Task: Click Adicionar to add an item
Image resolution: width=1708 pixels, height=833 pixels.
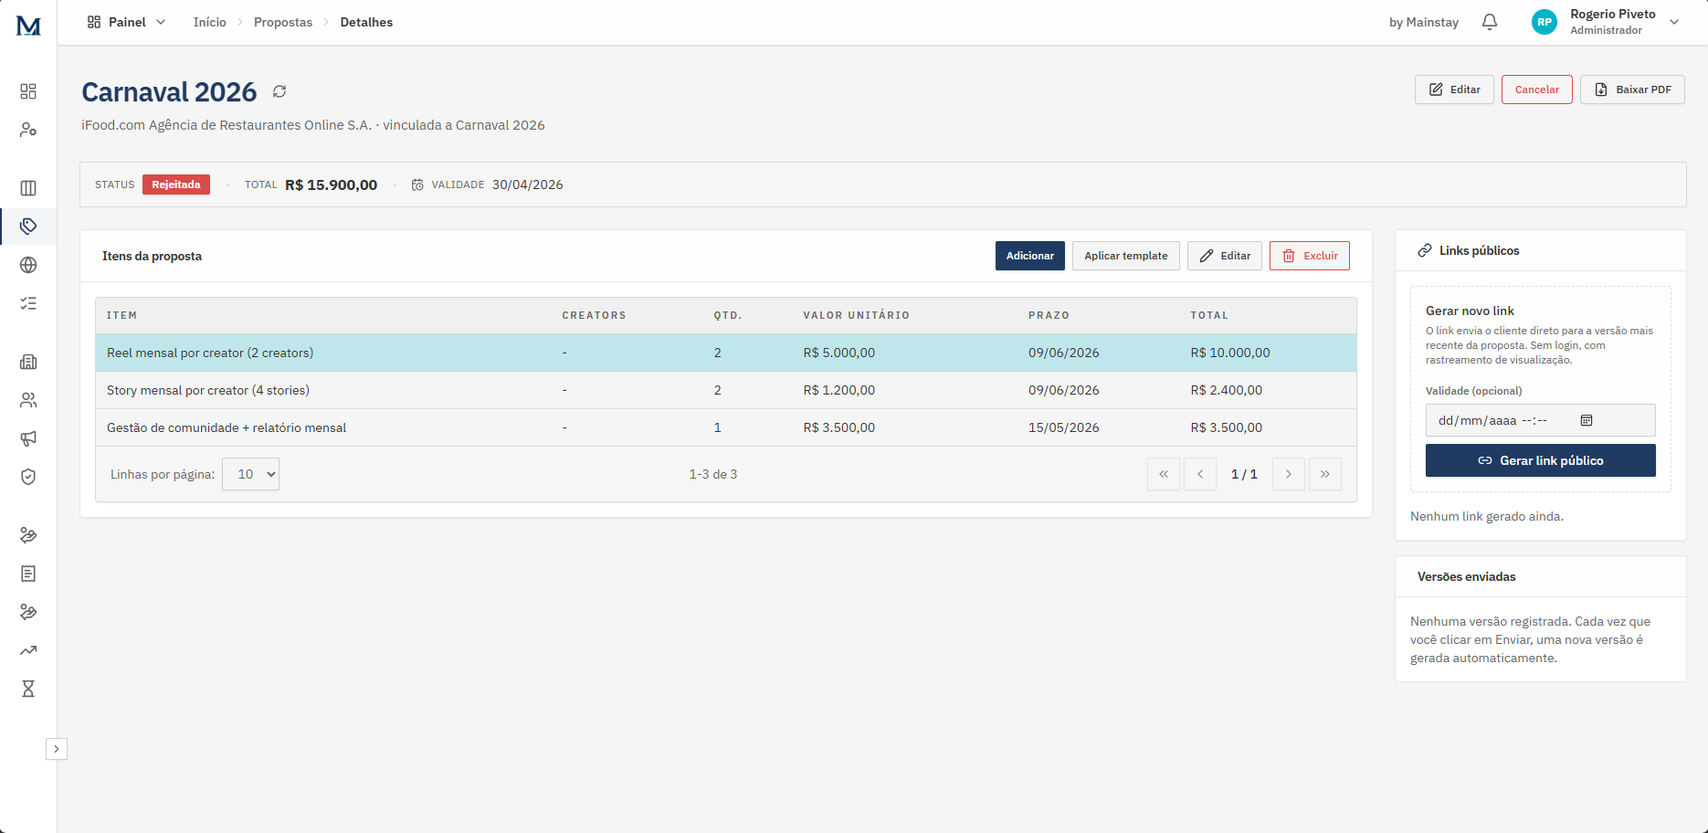Action: 1030,256
